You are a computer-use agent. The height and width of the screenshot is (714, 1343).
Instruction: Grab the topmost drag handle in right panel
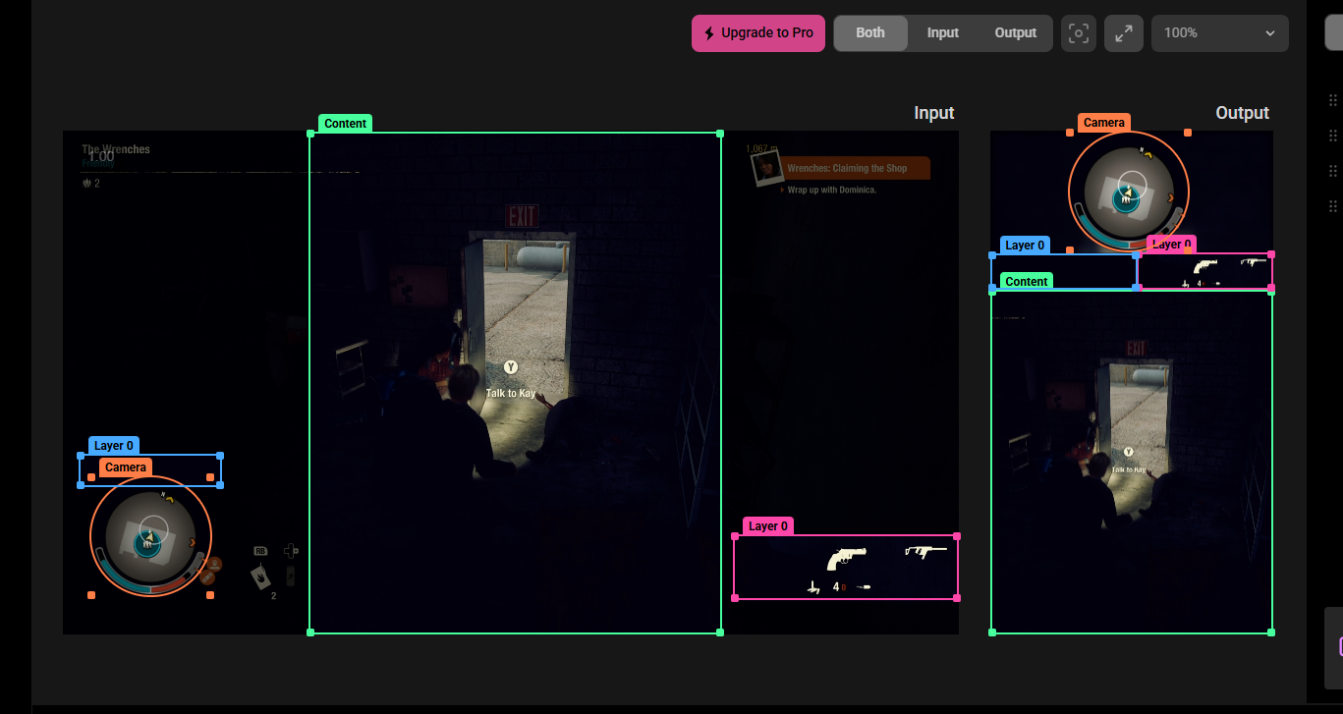[x=1332, y=100]
